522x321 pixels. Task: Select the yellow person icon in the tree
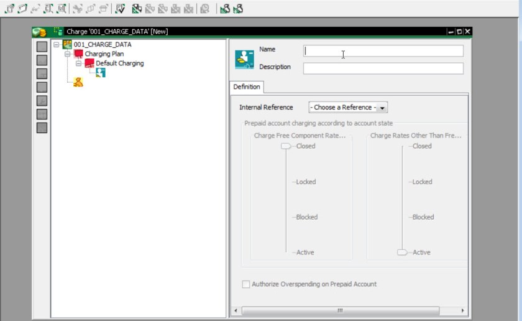pyautogui.click(x=78, y=82)
